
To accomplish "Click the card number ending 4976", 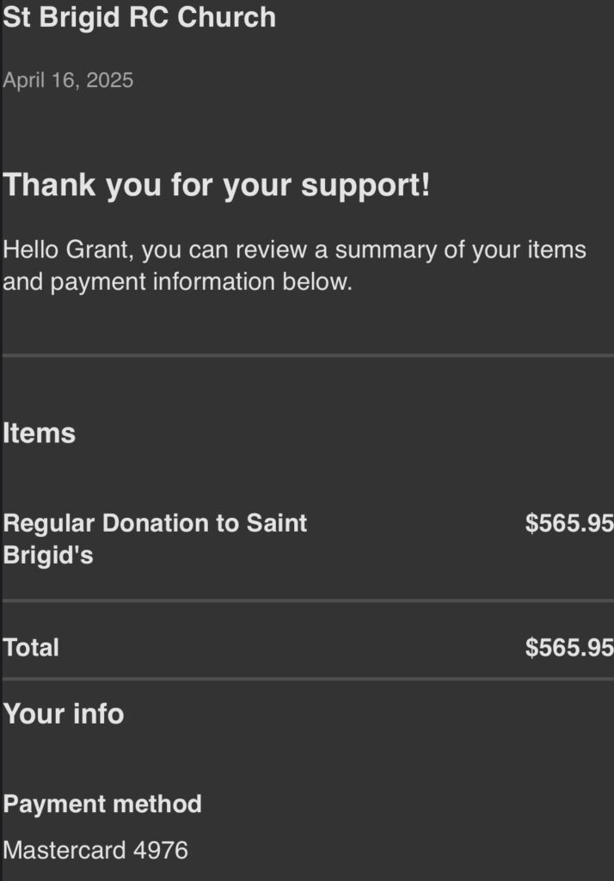I will coord(161,850).
